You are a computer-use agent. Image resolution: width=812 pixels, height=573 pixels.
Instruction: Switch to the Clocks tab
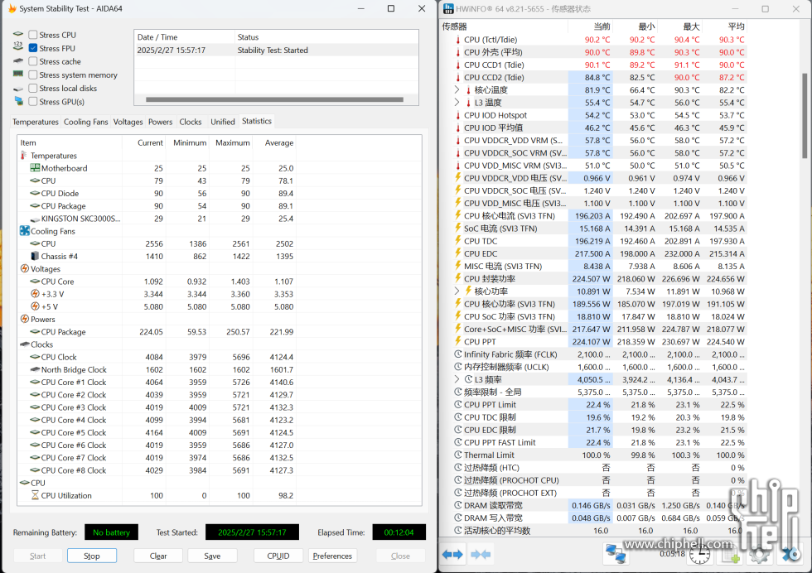pyautogui.click(x=191, y=122)
